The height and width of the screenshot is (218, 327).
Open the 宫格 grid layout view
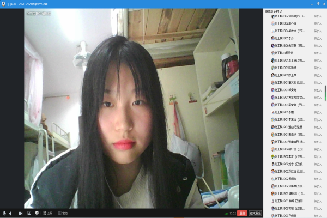point(62,213)
